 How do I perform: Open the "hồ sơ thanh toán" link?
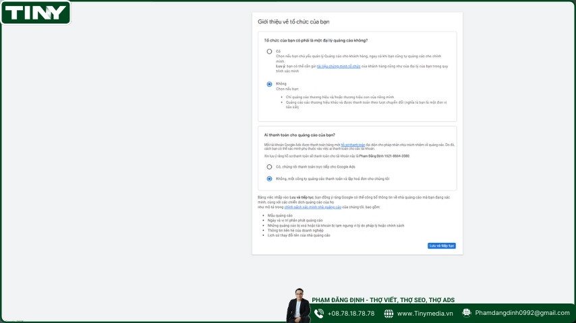point(353,145)
